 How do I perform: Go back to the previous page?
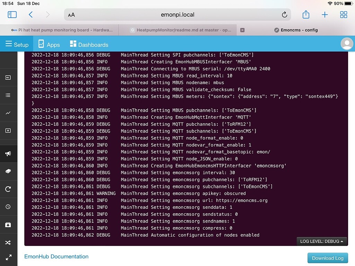click(x=31, y=15)
